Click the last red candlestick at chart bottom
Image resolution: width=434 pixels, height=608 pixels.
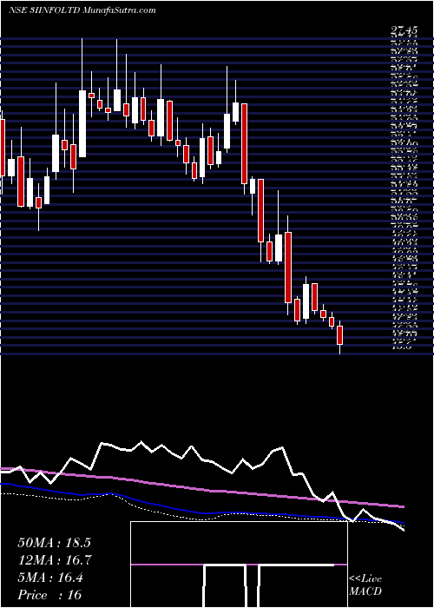tap(340, 336)
